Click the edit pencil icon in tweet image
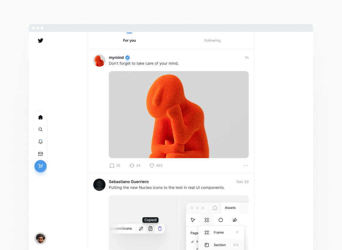The width and height of the screenshot is (342, 250). [141, 229]
